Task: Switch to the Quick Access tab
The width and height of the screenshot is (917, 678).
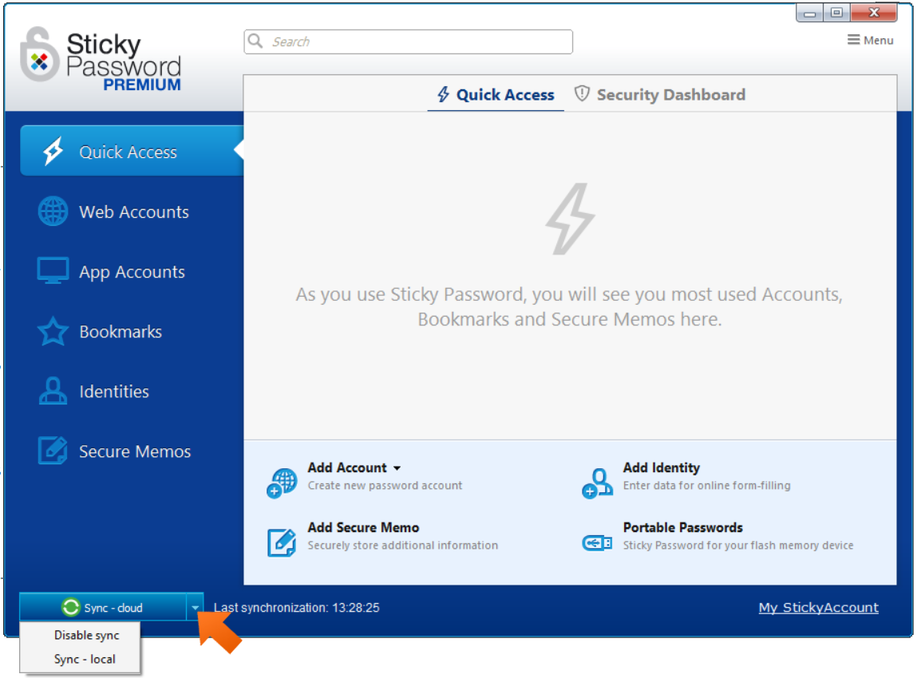Action: 496,95
